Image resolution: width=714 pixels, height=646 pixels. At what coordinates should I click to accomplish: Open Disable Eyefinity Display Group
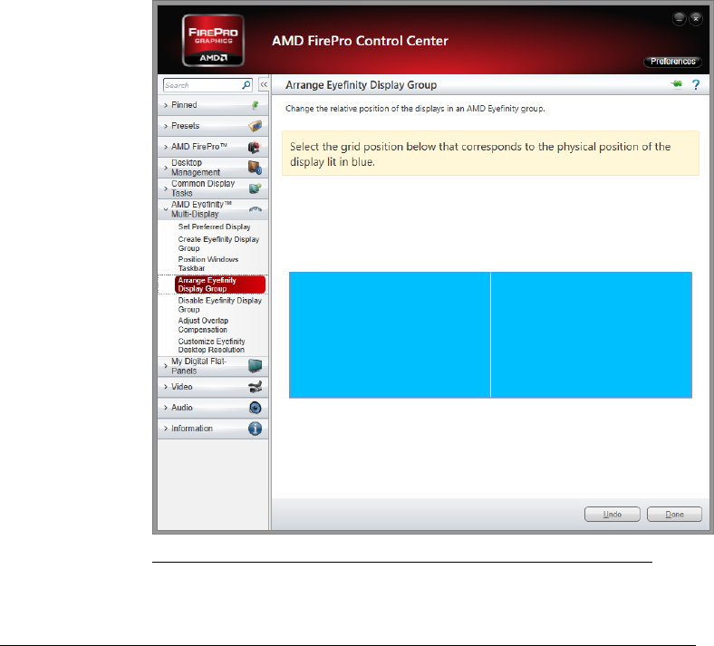tap(220, 304)
